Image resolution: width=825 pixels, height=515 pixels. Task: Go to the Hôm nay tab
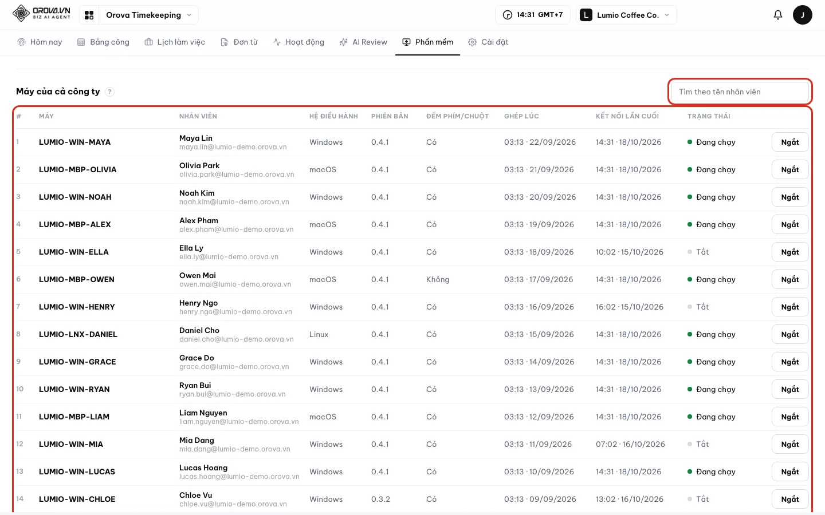tap(40, 42)
